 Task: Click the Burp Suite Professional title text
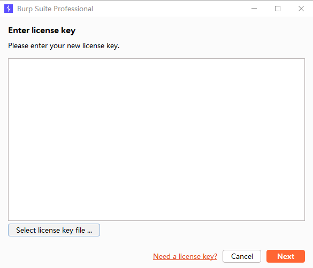(55, 9)
